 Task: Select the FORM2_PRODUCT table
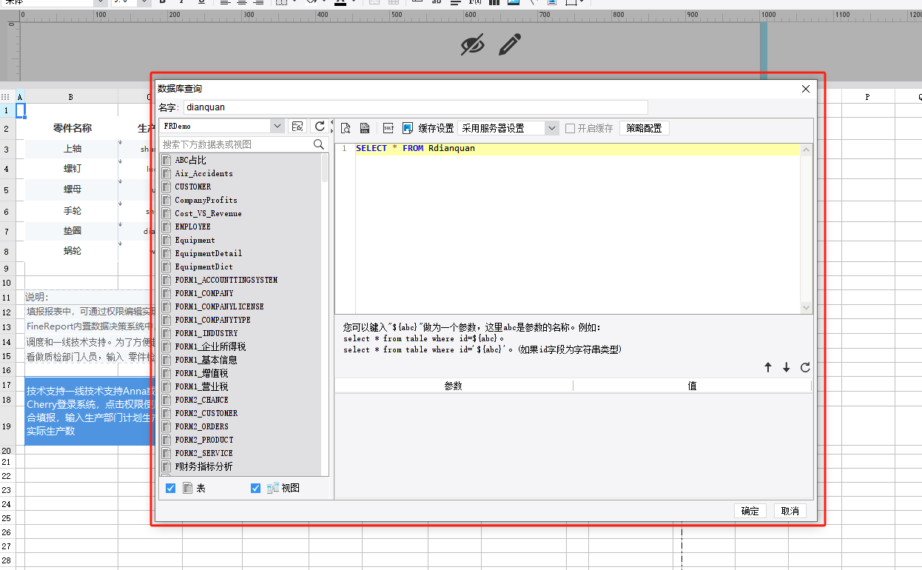[203, 440]
